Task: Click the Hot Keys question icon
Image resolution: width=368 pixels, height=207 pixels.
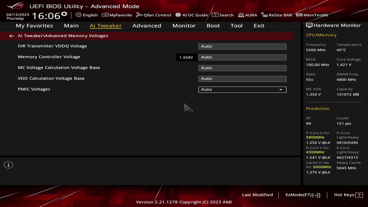Action: [359, 195]
